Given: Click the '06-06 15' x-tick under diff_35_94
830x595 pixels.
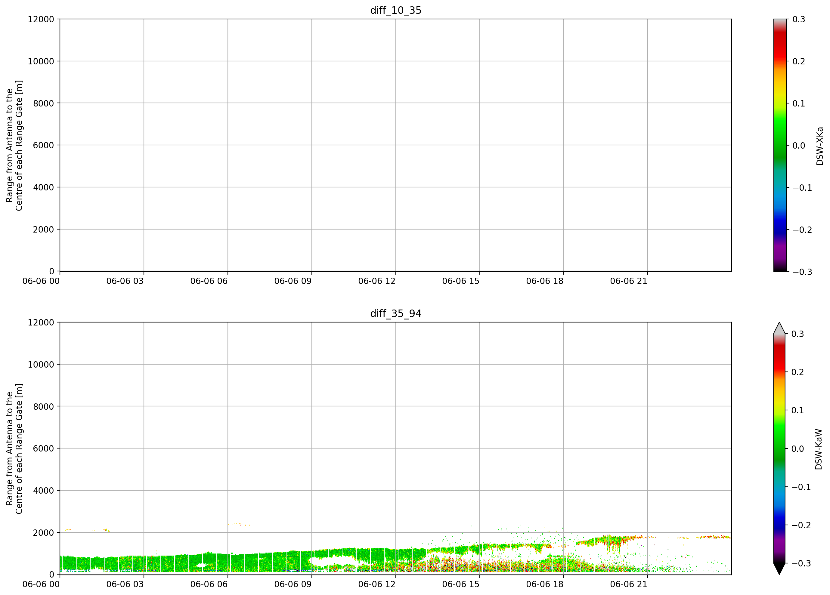Looking at the screenshot, I should 461,584.
